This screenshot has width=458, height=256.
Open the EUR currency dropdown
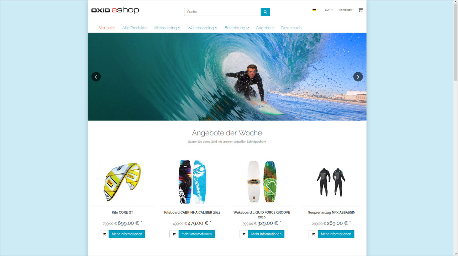[328, 10]
